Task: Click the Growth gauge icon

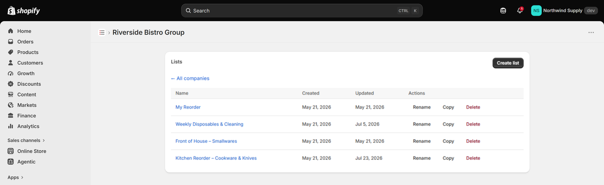Action: click(x=11, y=73)
